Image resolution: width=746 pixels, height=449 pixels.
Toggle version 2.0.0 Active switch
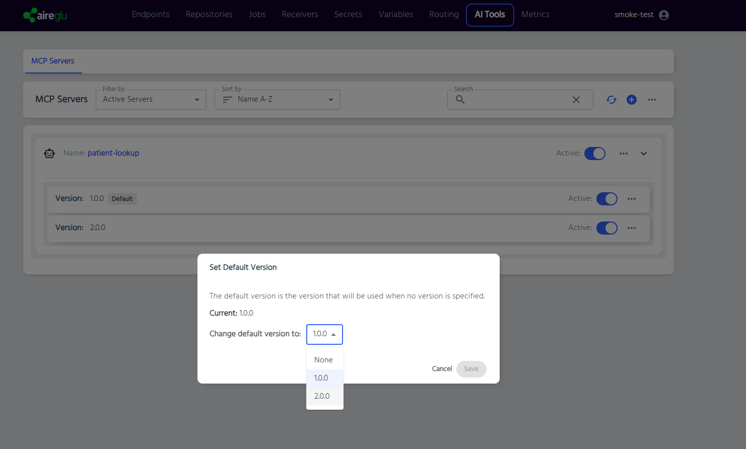[606, 228]
